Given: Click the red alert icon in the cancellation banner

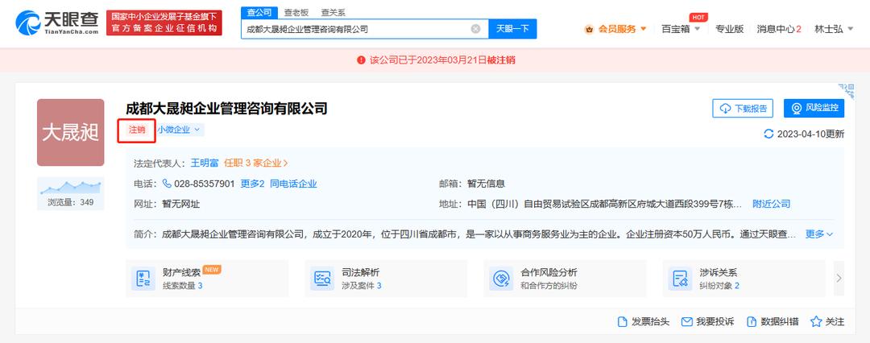Looking at the screenshot, I should (x=361, y=60).
